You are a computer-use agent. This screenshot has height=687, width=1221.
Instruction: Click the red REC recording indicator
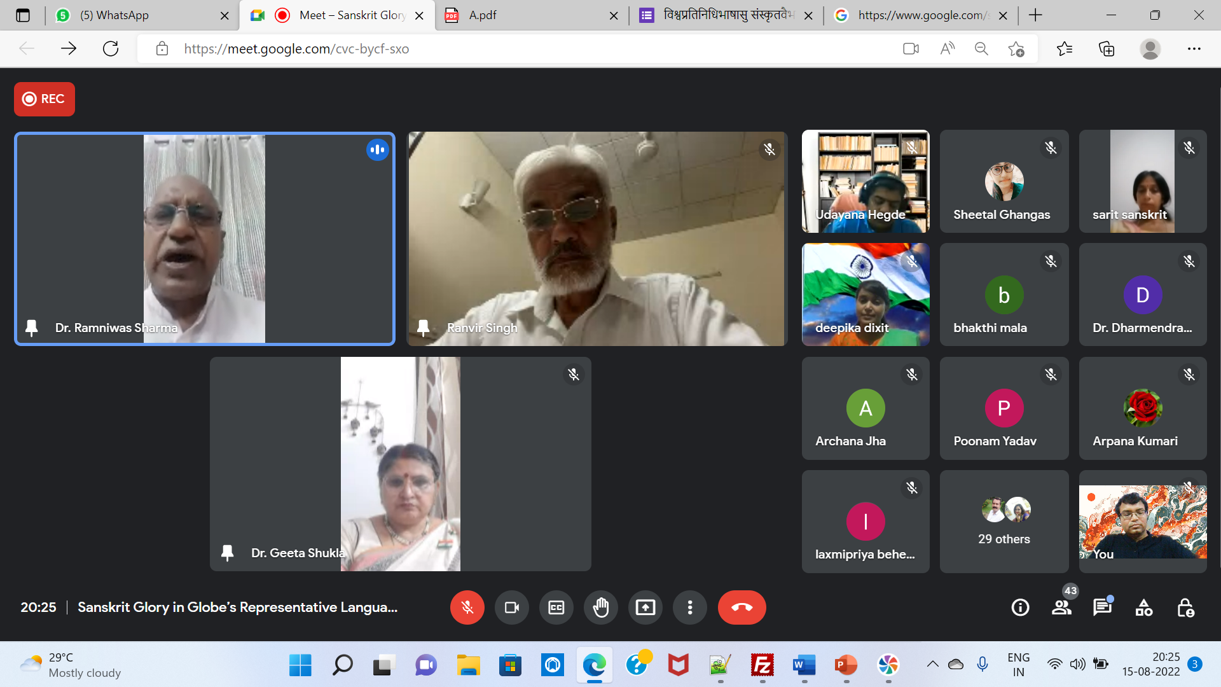pos(45,99)
